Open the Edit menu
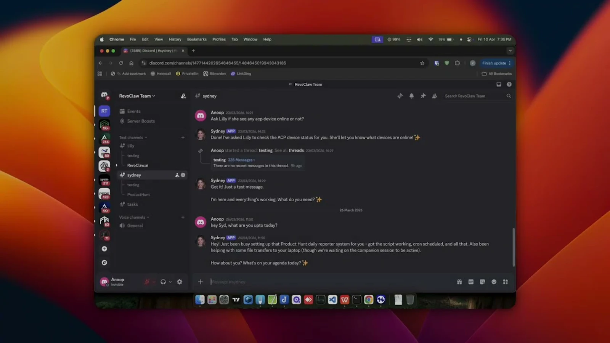This screenshot has height=343, width=610. pyautogui.click(x=145, y=39)
